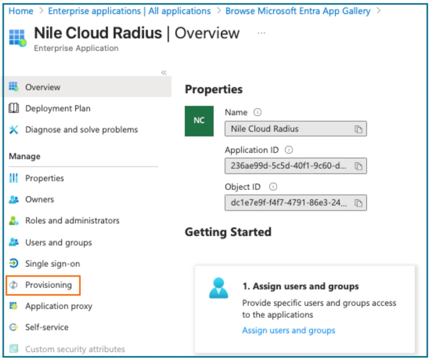Open Browse Microsoft Entra App Gallery breadcrumb

point(298,11)
